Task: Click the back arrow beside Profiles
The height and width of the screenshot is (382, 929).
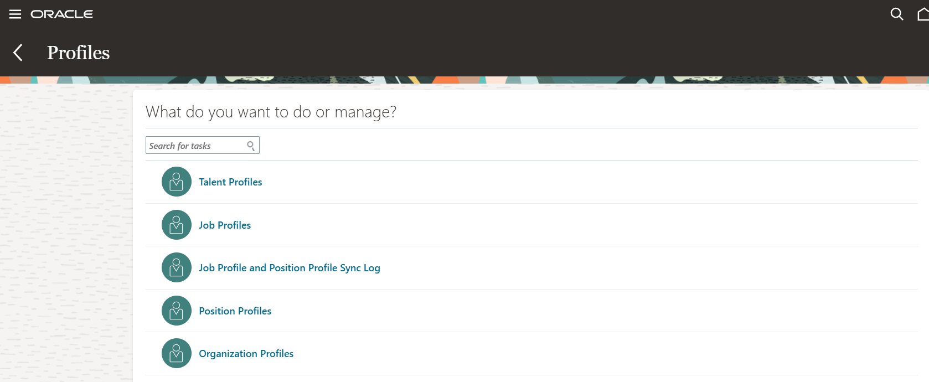Action: point(18,53)
